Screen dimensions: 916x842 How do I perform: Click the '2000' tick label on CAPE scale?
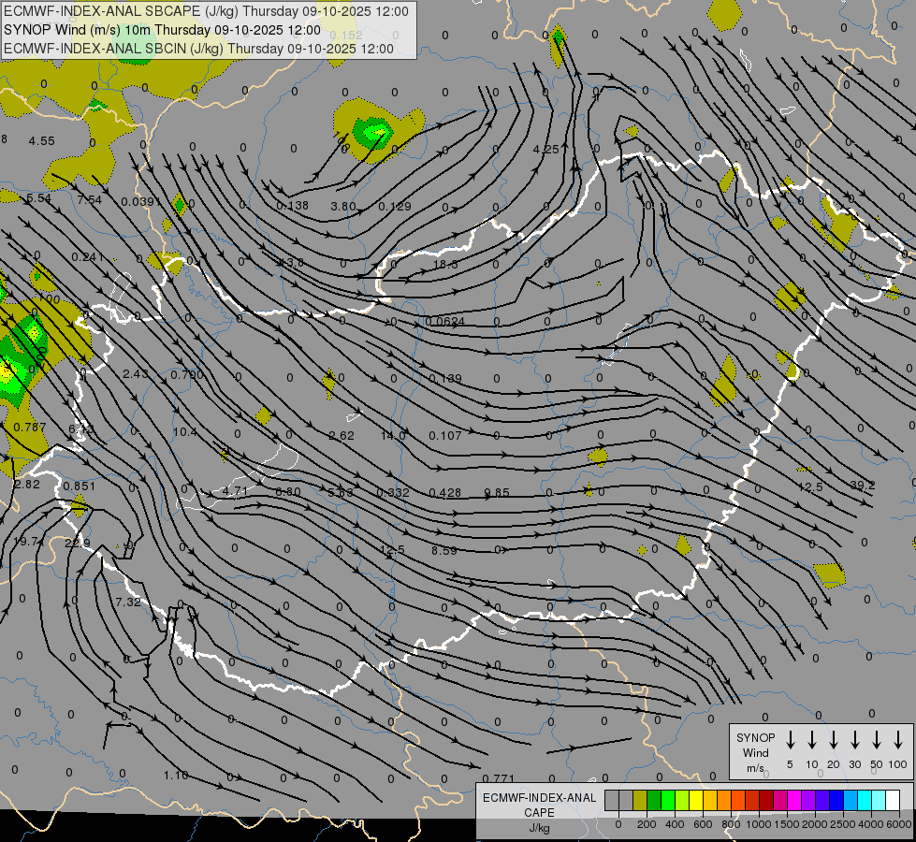815,824
